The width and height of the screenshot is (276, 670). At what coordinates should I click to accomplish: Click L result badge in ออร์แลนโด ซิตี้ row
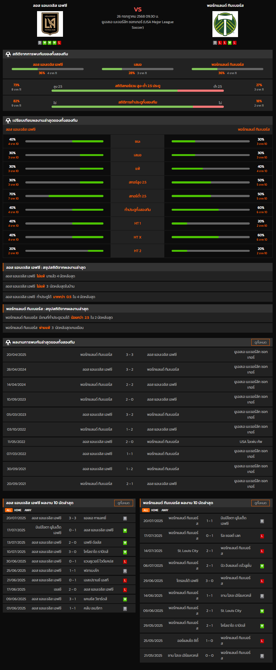[262, 641]
